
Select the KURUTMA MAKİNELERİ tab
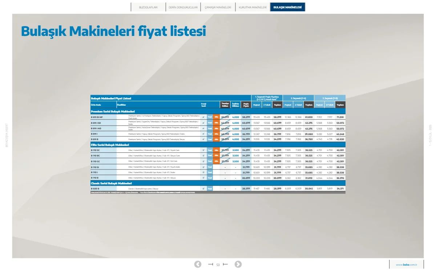coord(253,7)
